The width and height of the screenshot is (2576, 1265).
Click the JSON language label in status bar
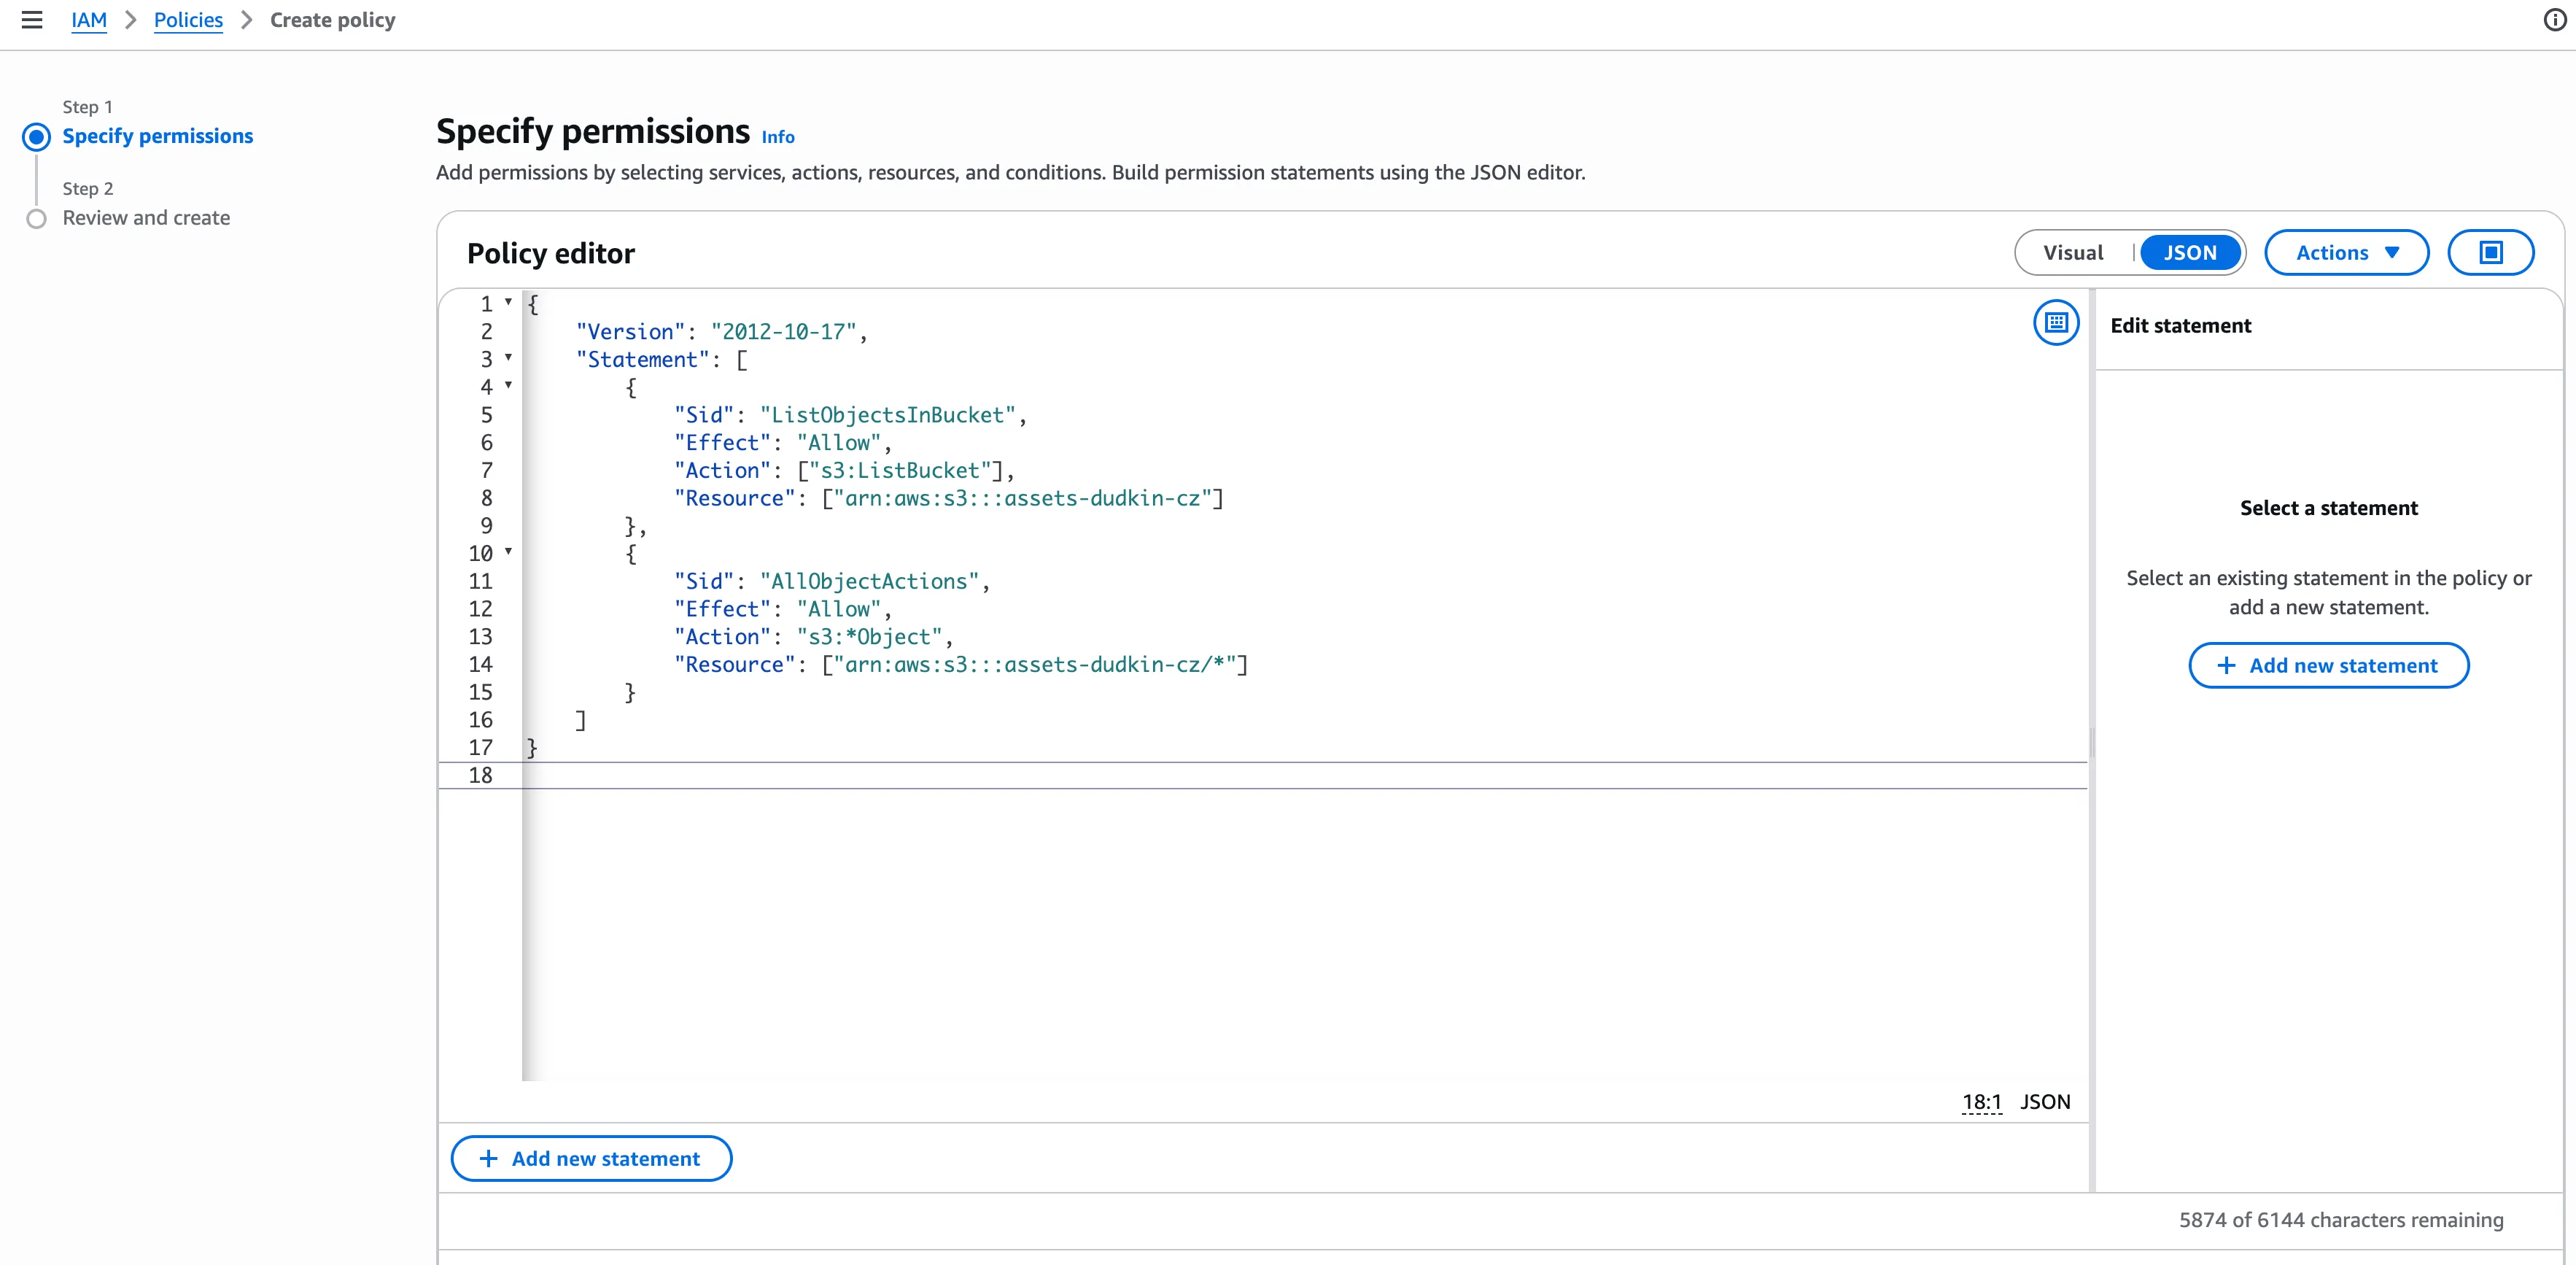[x=2045, y=1102]
